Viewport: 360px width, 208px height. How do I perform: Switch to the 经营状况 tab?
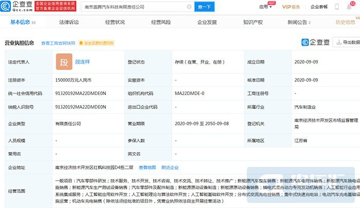(115, 22)
